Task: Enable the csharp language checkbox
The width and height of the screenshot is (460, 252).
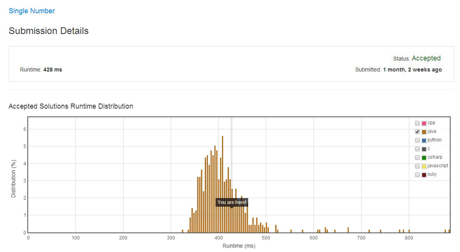Action: point(417,157)
